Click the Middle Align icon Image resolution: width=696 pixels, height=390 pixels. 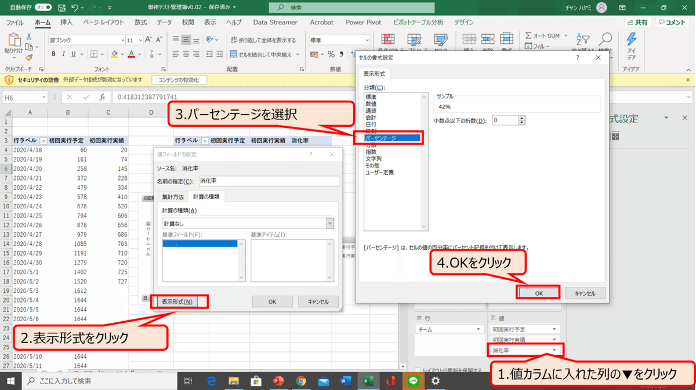tap(186, 39)
